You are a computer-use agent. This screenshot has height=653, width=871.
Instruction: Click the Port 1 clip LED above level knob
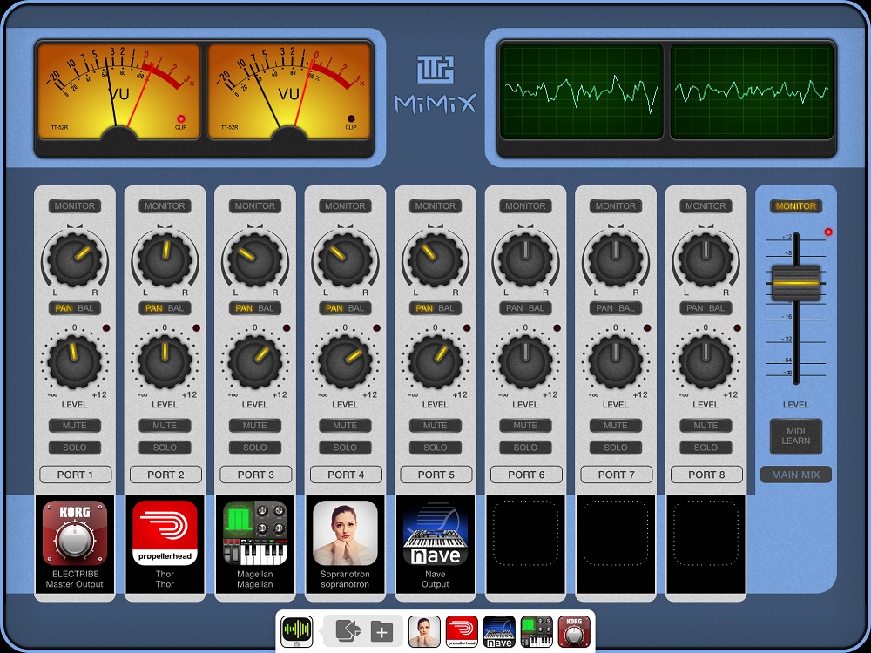(x=106, y=328)
